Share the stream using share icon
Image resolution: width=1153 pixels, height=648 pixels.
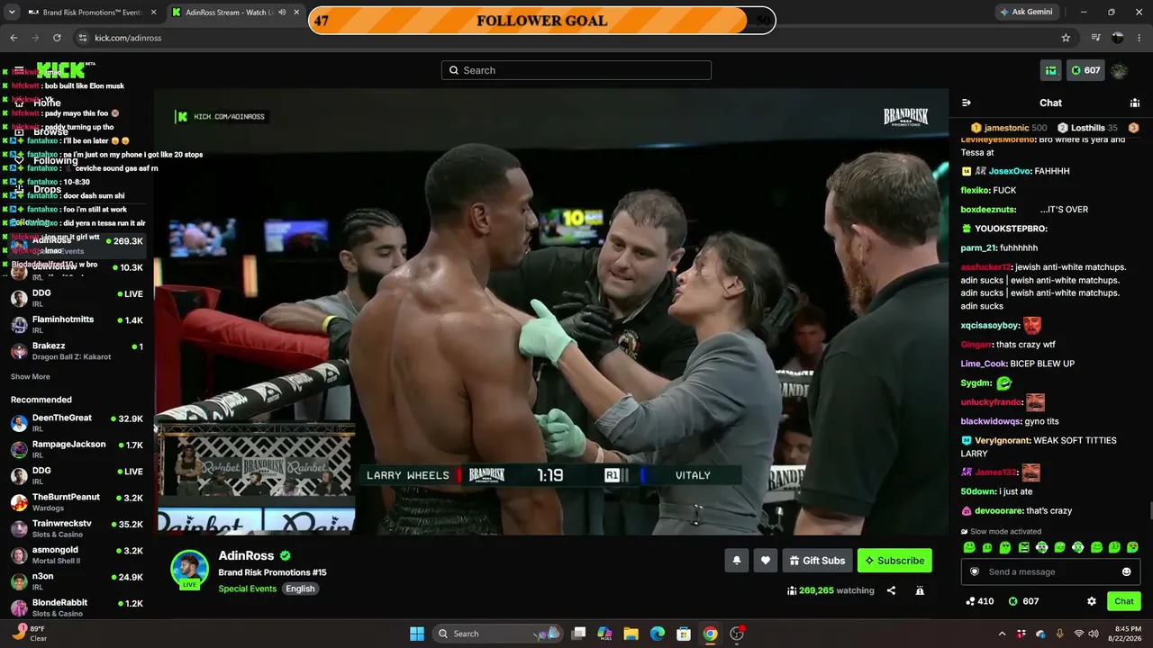click(891, 590)
